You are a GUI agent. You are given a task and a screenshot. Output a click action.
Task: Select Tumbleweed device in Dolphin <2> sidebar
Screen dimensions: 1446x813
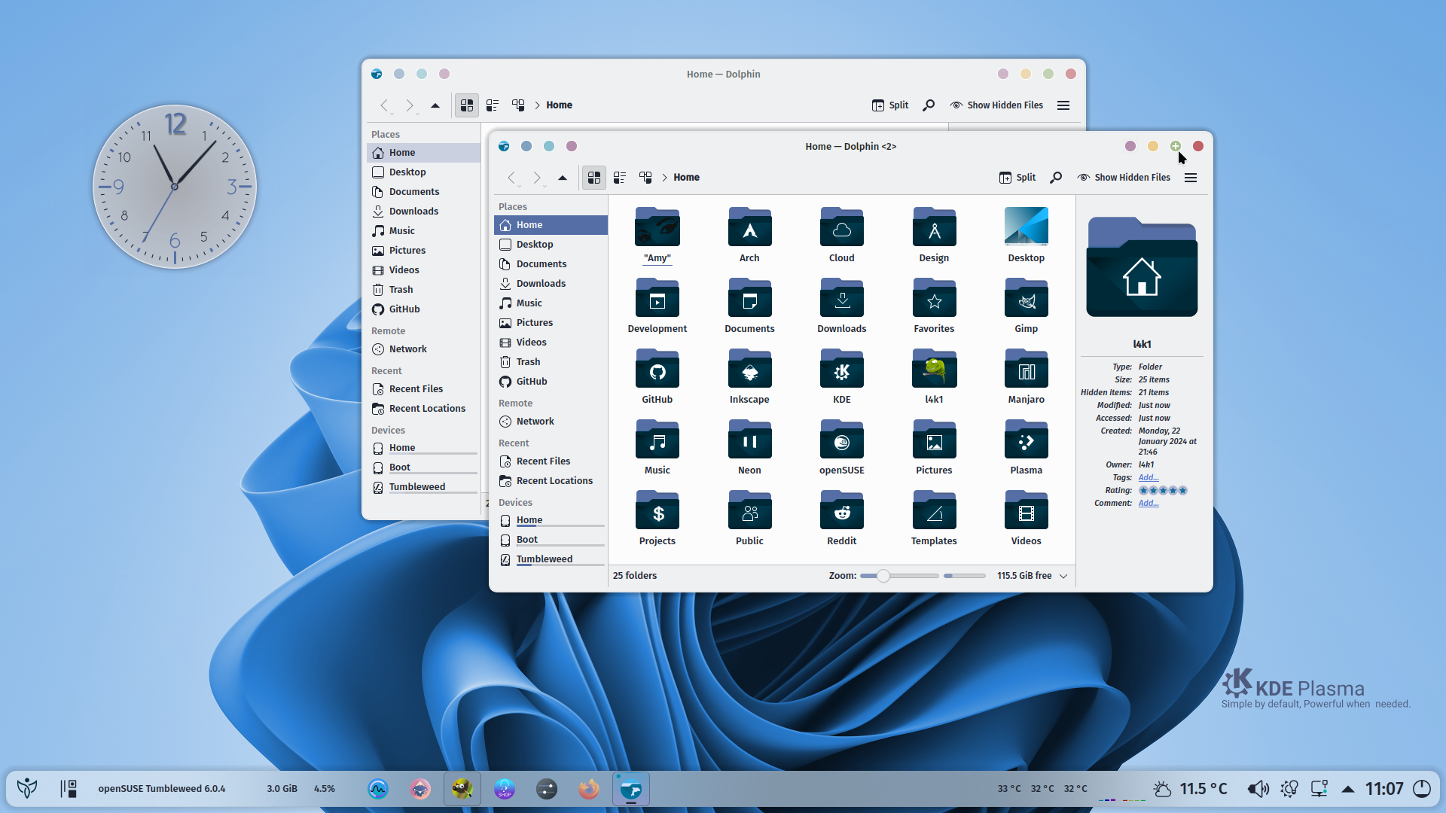[551, 559]
